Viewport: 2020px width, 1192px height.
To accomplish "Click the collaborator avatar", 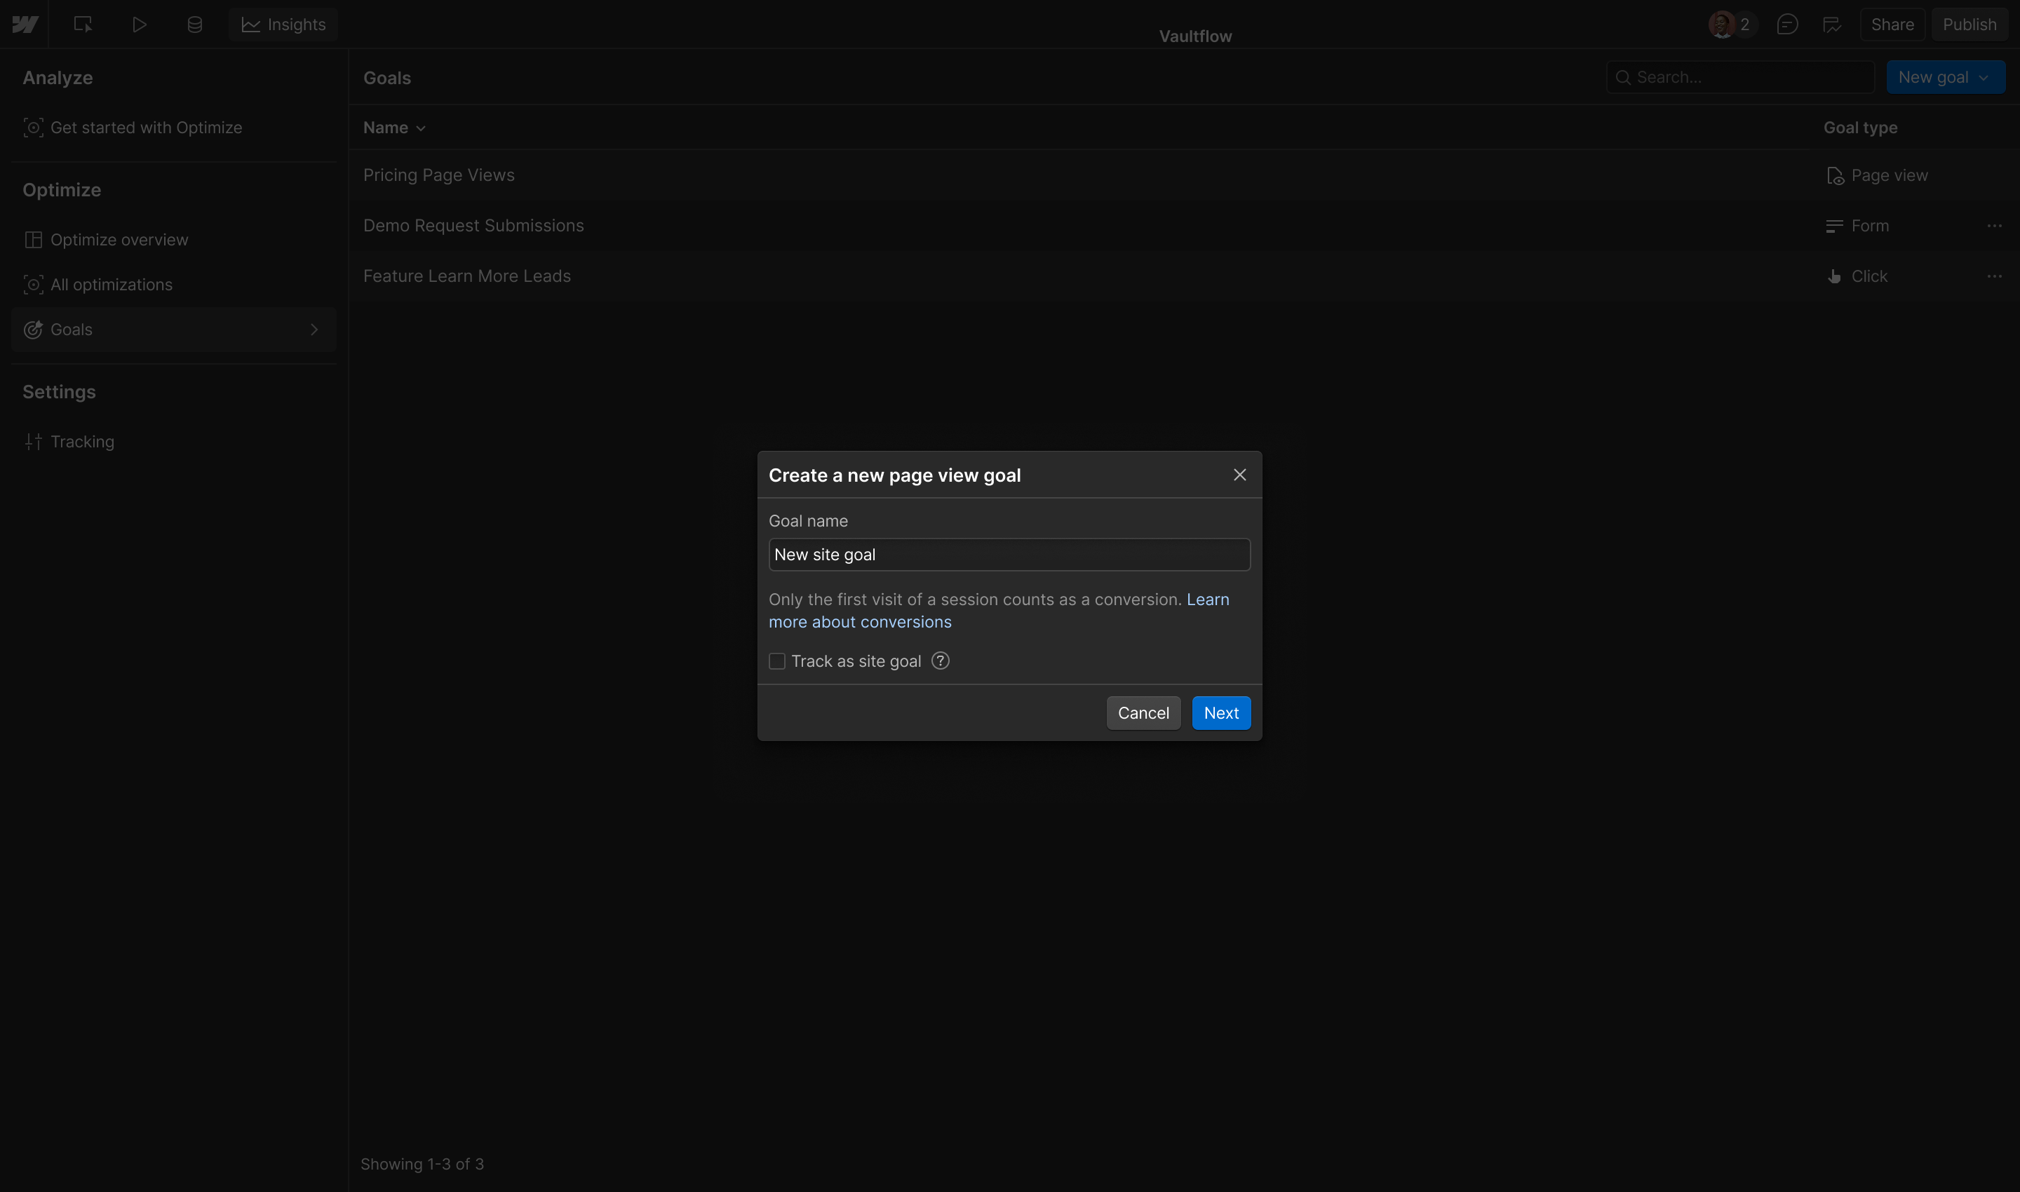I will [x=1721, y=24].
